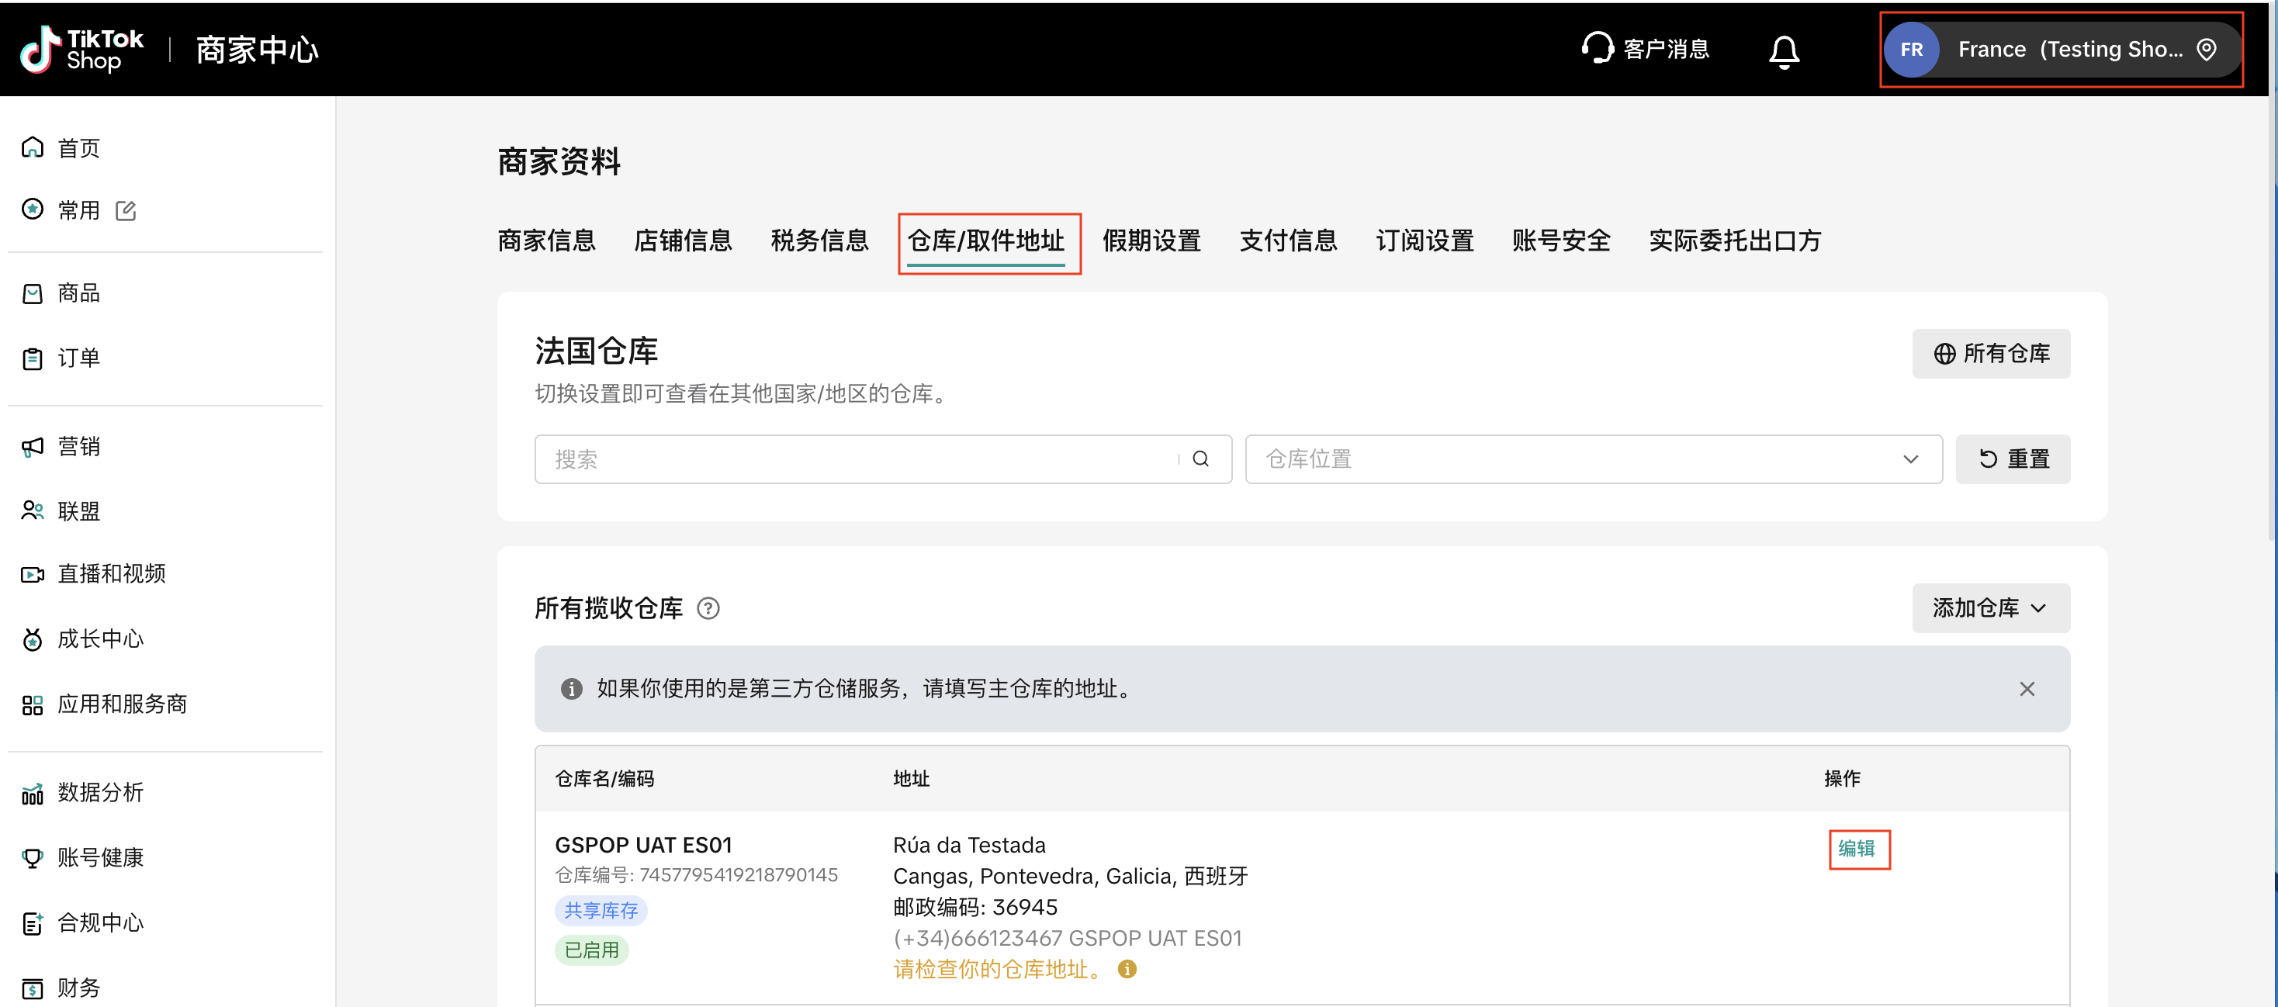Click the TikTok Shop logo
Image resolution: width=2278 pixels, height=1007 pixels.
tap(81, 50)
